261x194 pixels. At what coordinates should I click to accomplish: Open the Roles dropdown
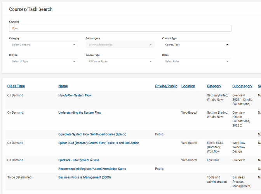pyautogui.click(x=197, y=61)
